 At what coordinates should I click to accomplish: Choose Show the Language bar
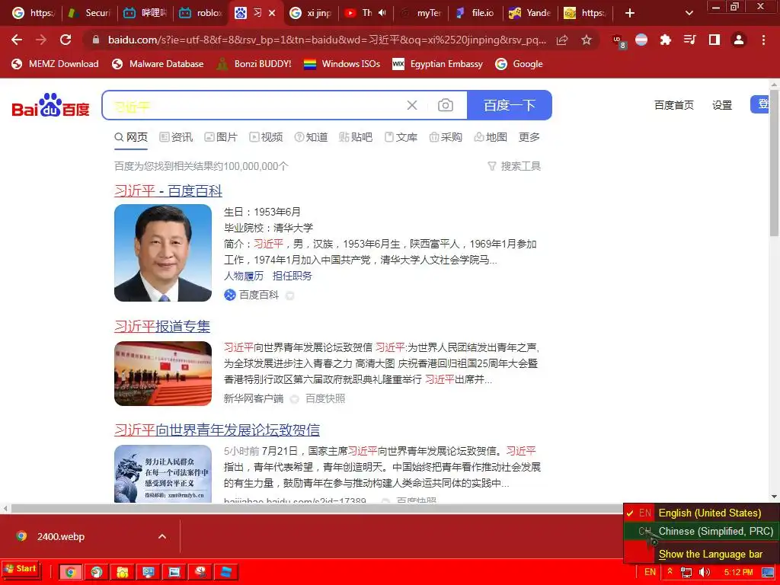coord(711,555)
